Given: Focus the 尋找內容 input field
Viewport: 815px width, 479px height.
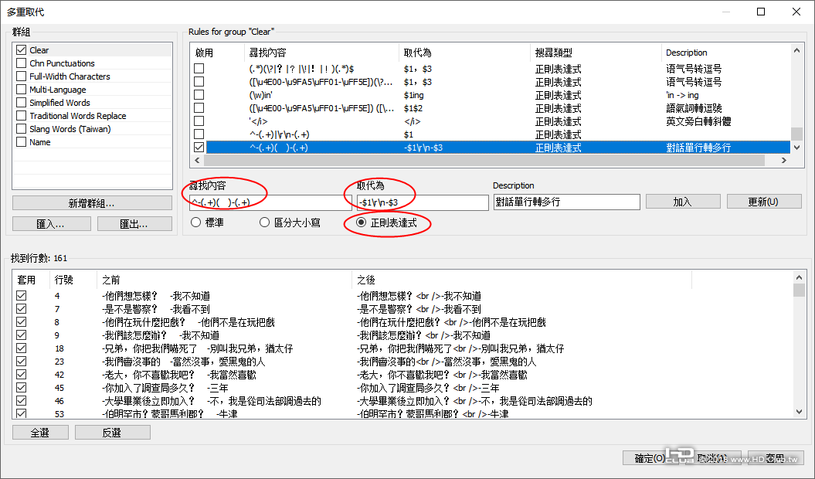Looking at the screenshot, I should coord(271,202).
